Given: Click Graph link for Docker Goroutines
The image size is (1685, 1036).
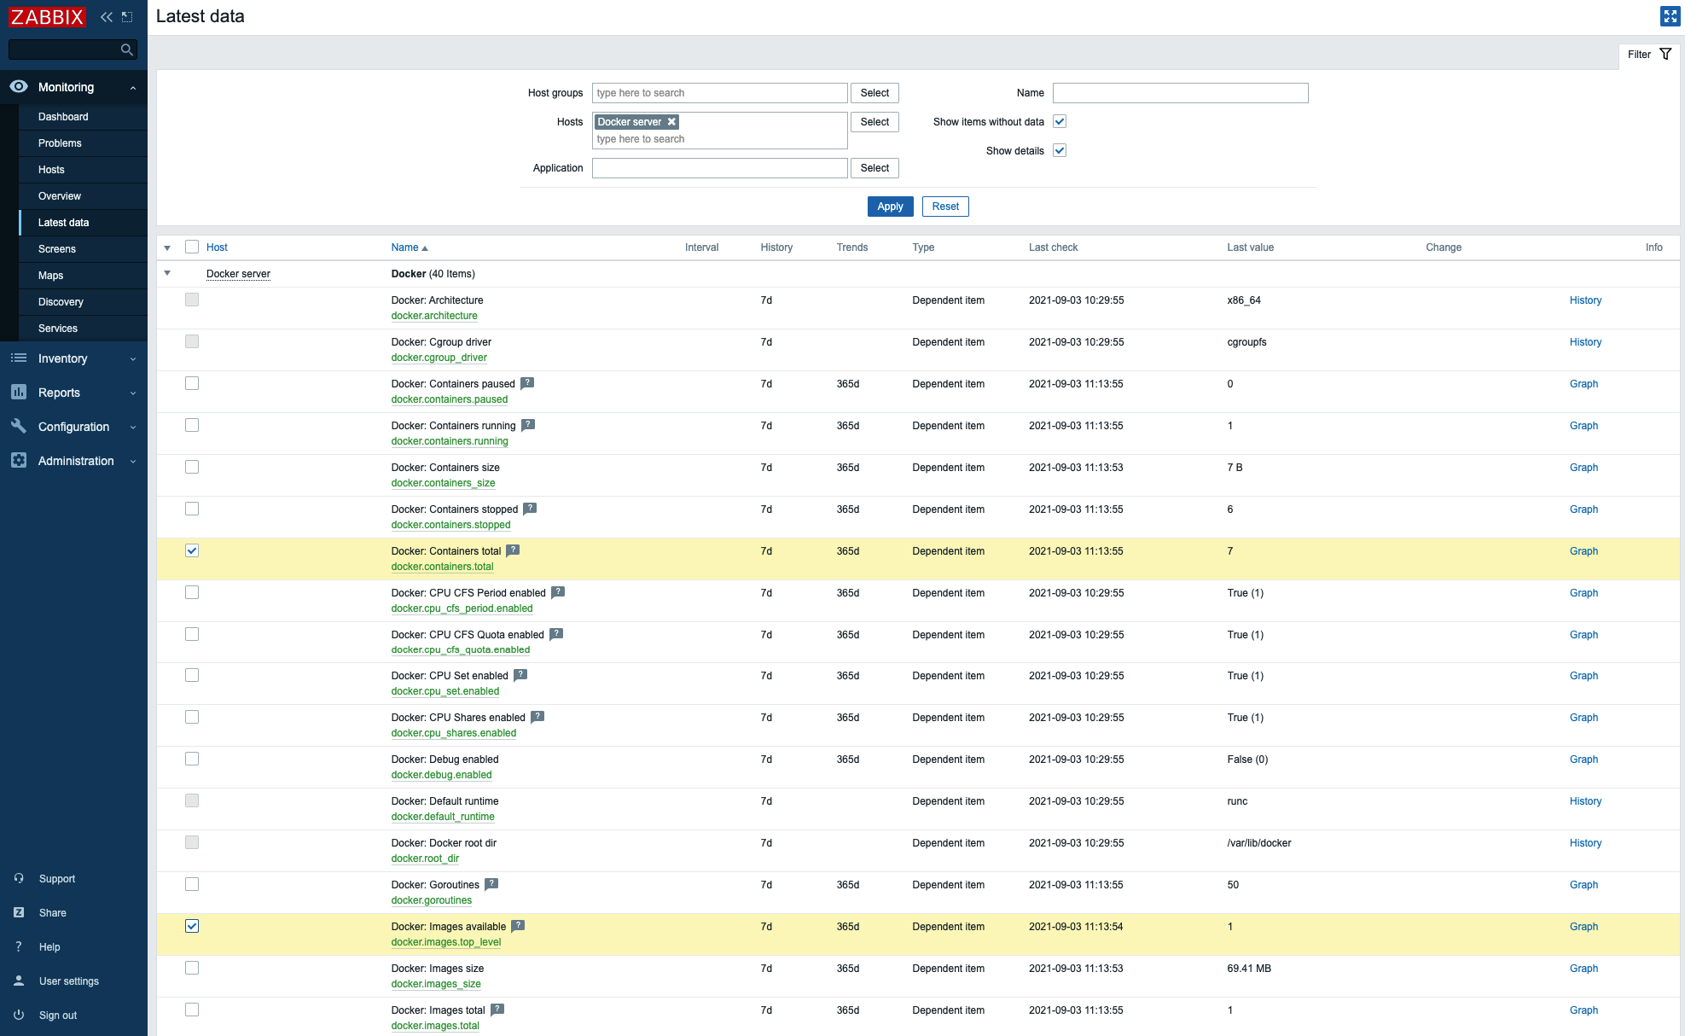Looking at the screenshot, I should tap(1585, 884).
